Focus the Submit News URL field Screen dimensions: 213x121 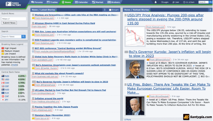click(14, 19)
